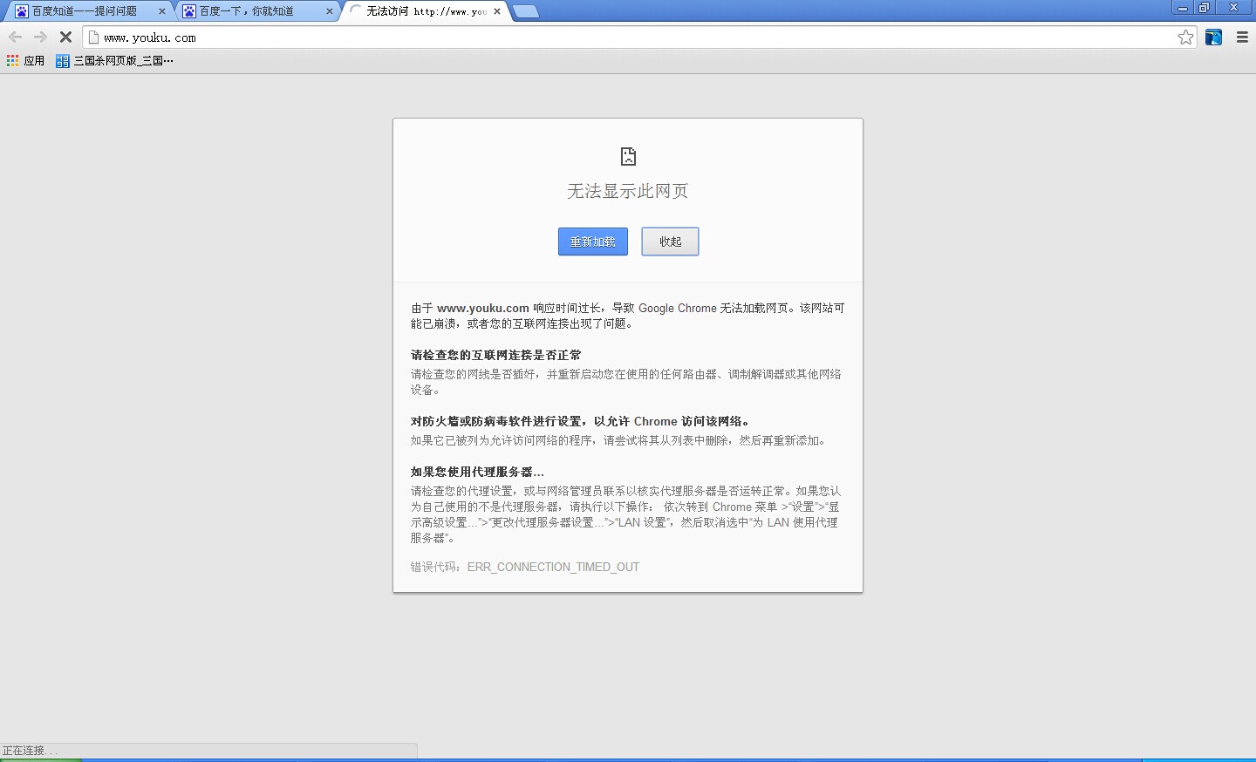This screenshot has height=762, width=1256.
Task: Minimize the Chrome window
Action: (1182, 7)
